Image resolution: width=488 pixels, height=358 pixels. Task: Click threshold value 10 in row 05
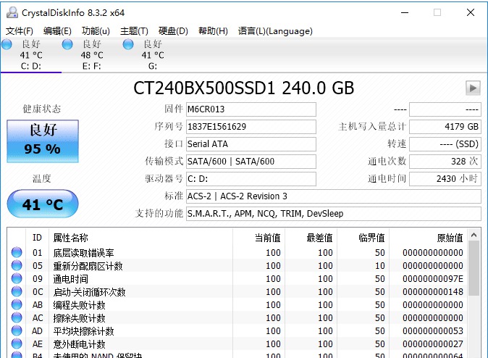(x=379, y=266)
